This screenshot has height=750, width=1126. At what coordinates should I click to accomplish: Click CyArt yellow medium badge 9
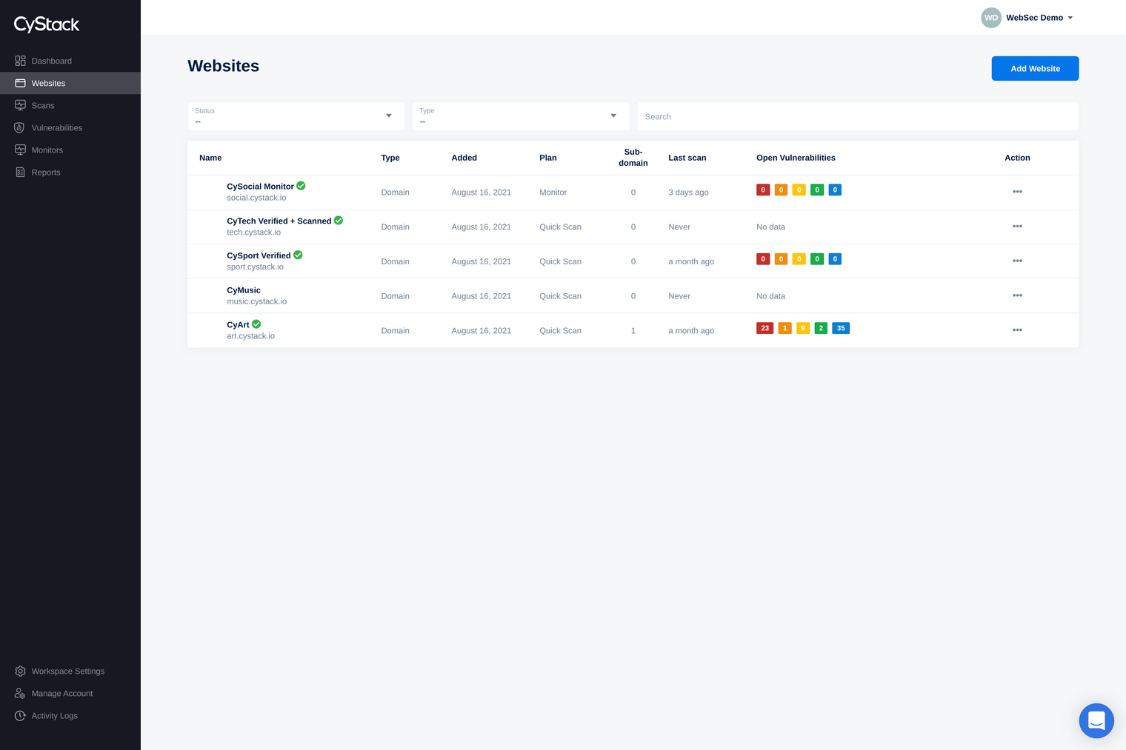pyautogui.click(x=803, y=328)
